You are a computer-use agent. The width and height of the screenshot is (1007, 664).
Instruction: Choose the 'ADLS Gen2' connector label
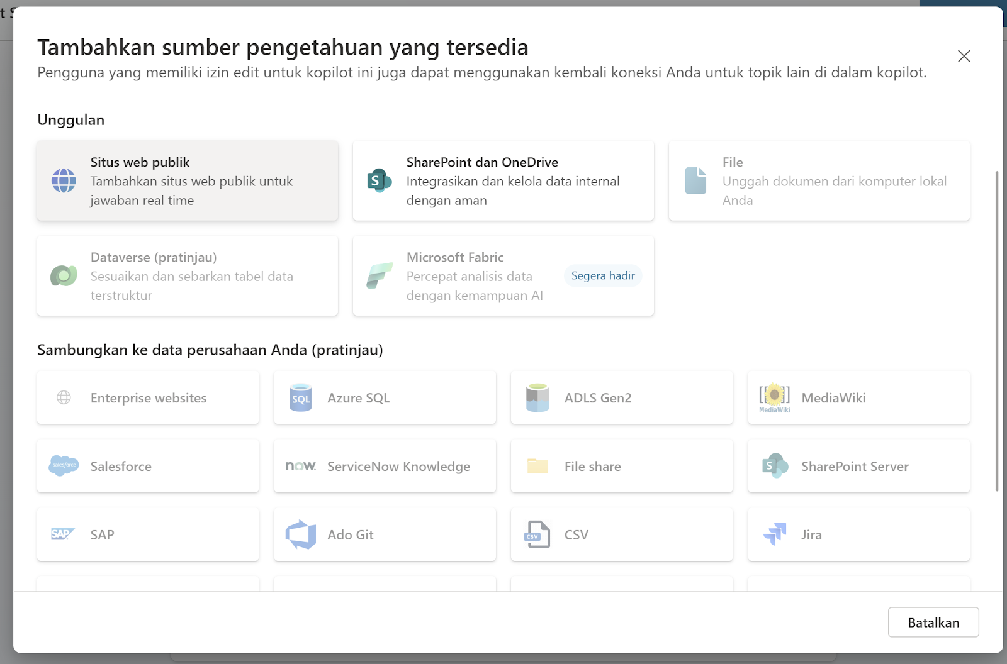coord(598,398)
